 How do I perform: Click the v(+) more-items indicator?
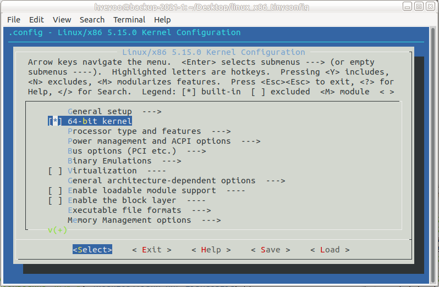pos(57,230)
